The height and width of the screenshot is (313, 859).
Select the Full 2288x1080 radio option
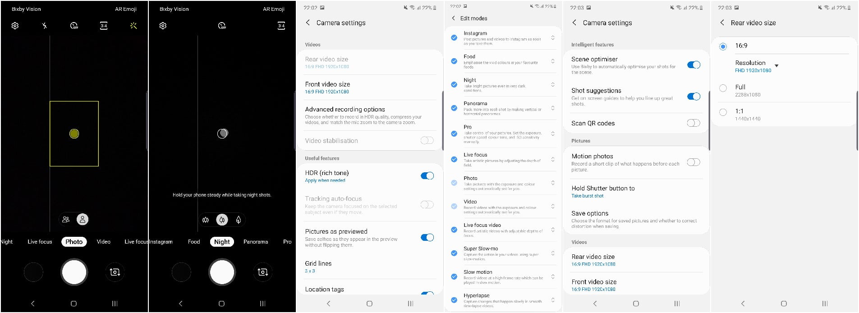pos(723,88)
